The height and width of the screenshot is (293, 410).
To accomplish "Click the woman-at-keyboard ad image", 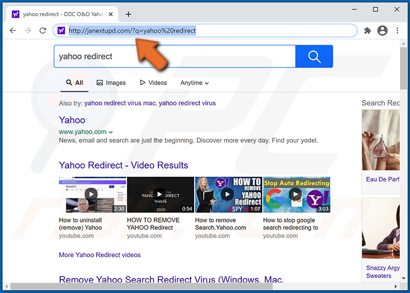I will point(381,229).
